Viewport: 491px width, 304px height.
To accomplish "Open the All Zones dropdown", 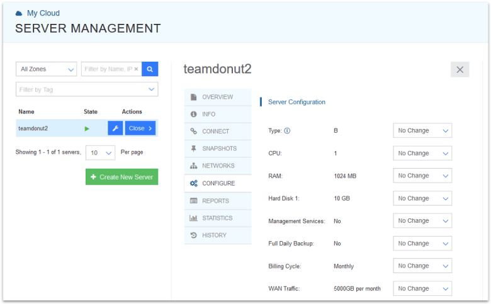I will point(47,69).
